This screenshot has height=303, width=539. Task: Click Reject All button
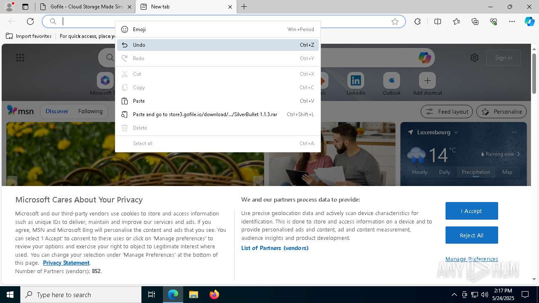tap(472, 235)
